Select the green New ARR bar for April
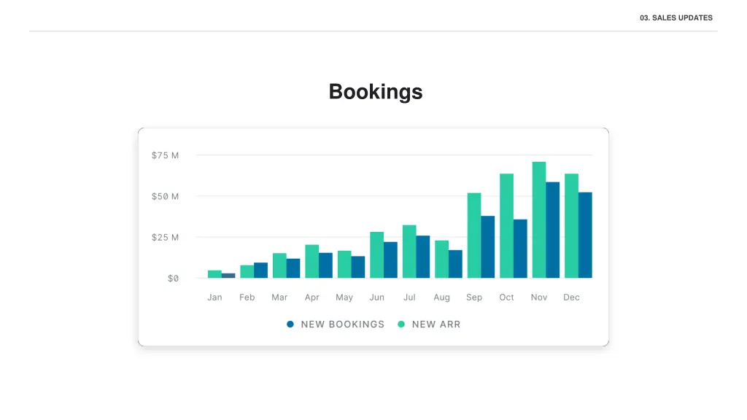The height and width of the screenshot is (420, 747). pos(311,261)
